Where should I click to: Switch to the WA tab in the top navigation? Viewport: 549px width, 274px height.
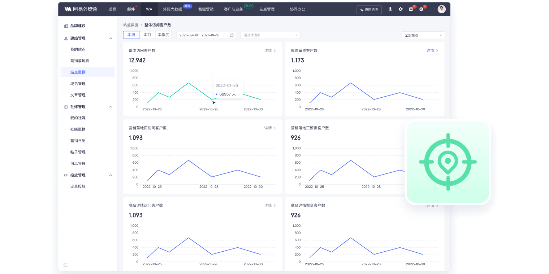149,9
